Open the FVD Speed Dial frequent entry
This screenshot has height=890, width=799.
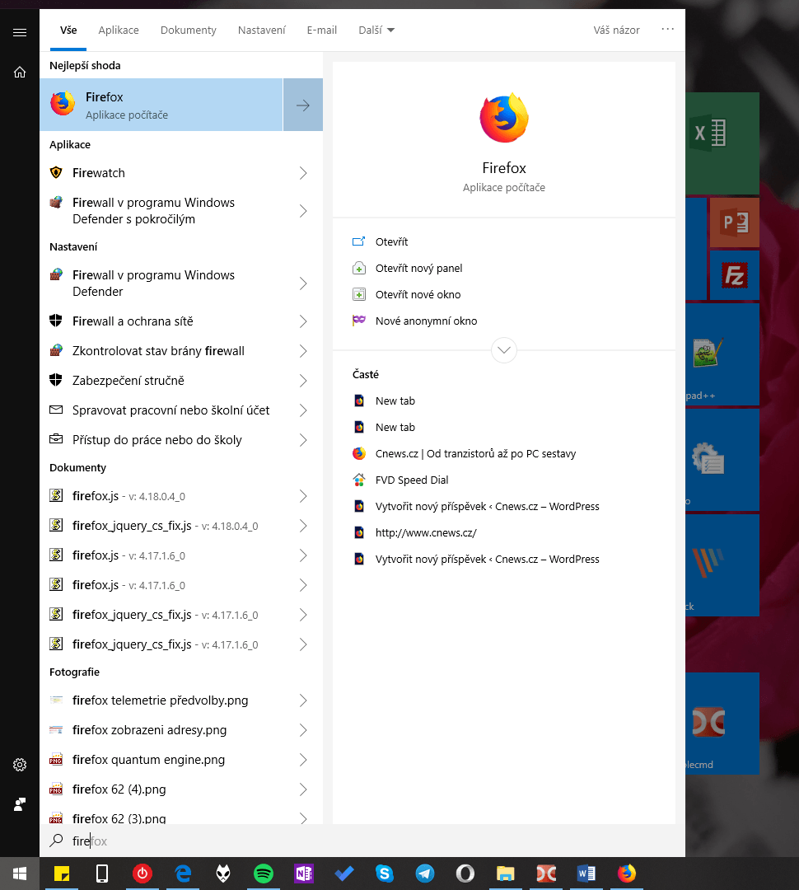[504, 480]
